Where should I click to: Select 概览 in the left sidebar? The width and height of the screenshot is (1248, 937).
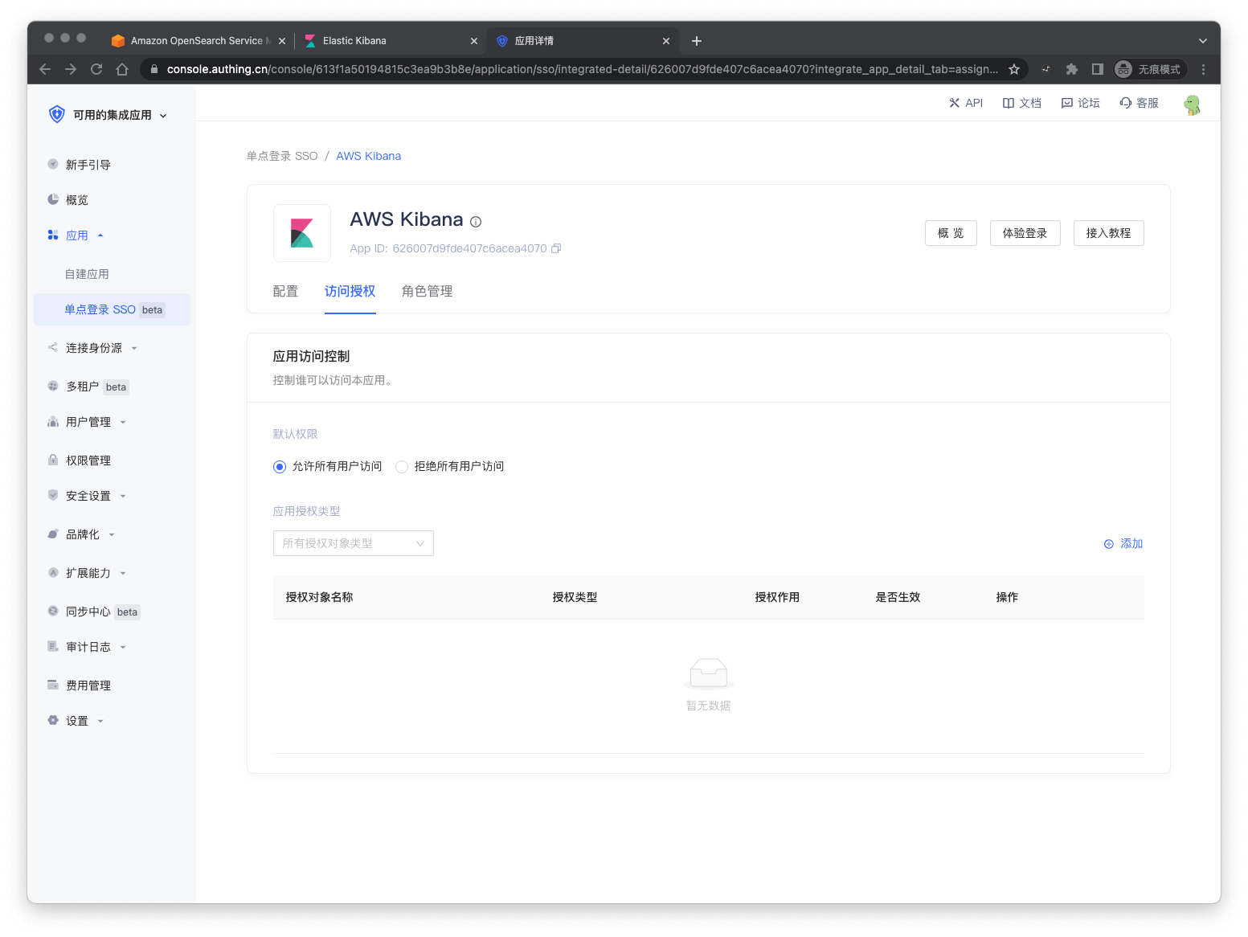coord(77,199)
